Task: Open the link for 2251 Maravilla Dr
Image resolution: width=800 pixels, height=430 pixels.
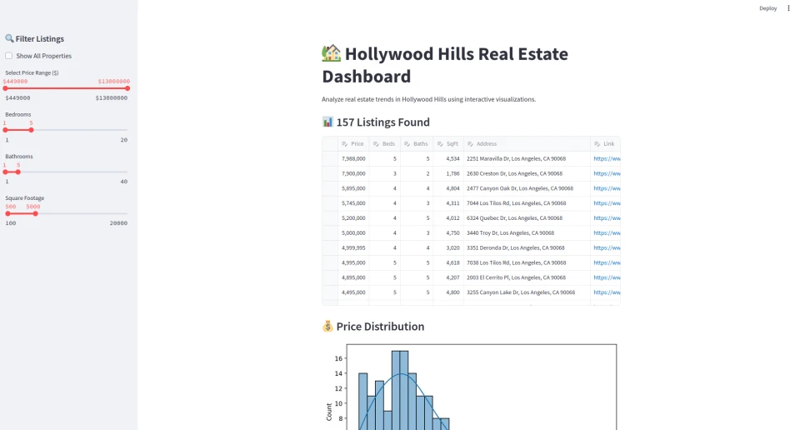Action: click(607, 158)
